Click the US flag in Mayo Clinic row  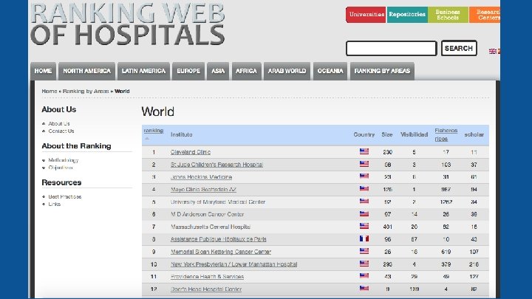coord(364,189)
